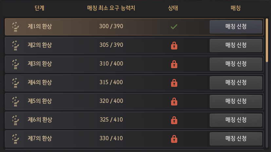Request matching for 제4의 환상
The image size is (271, 152).
236,83
